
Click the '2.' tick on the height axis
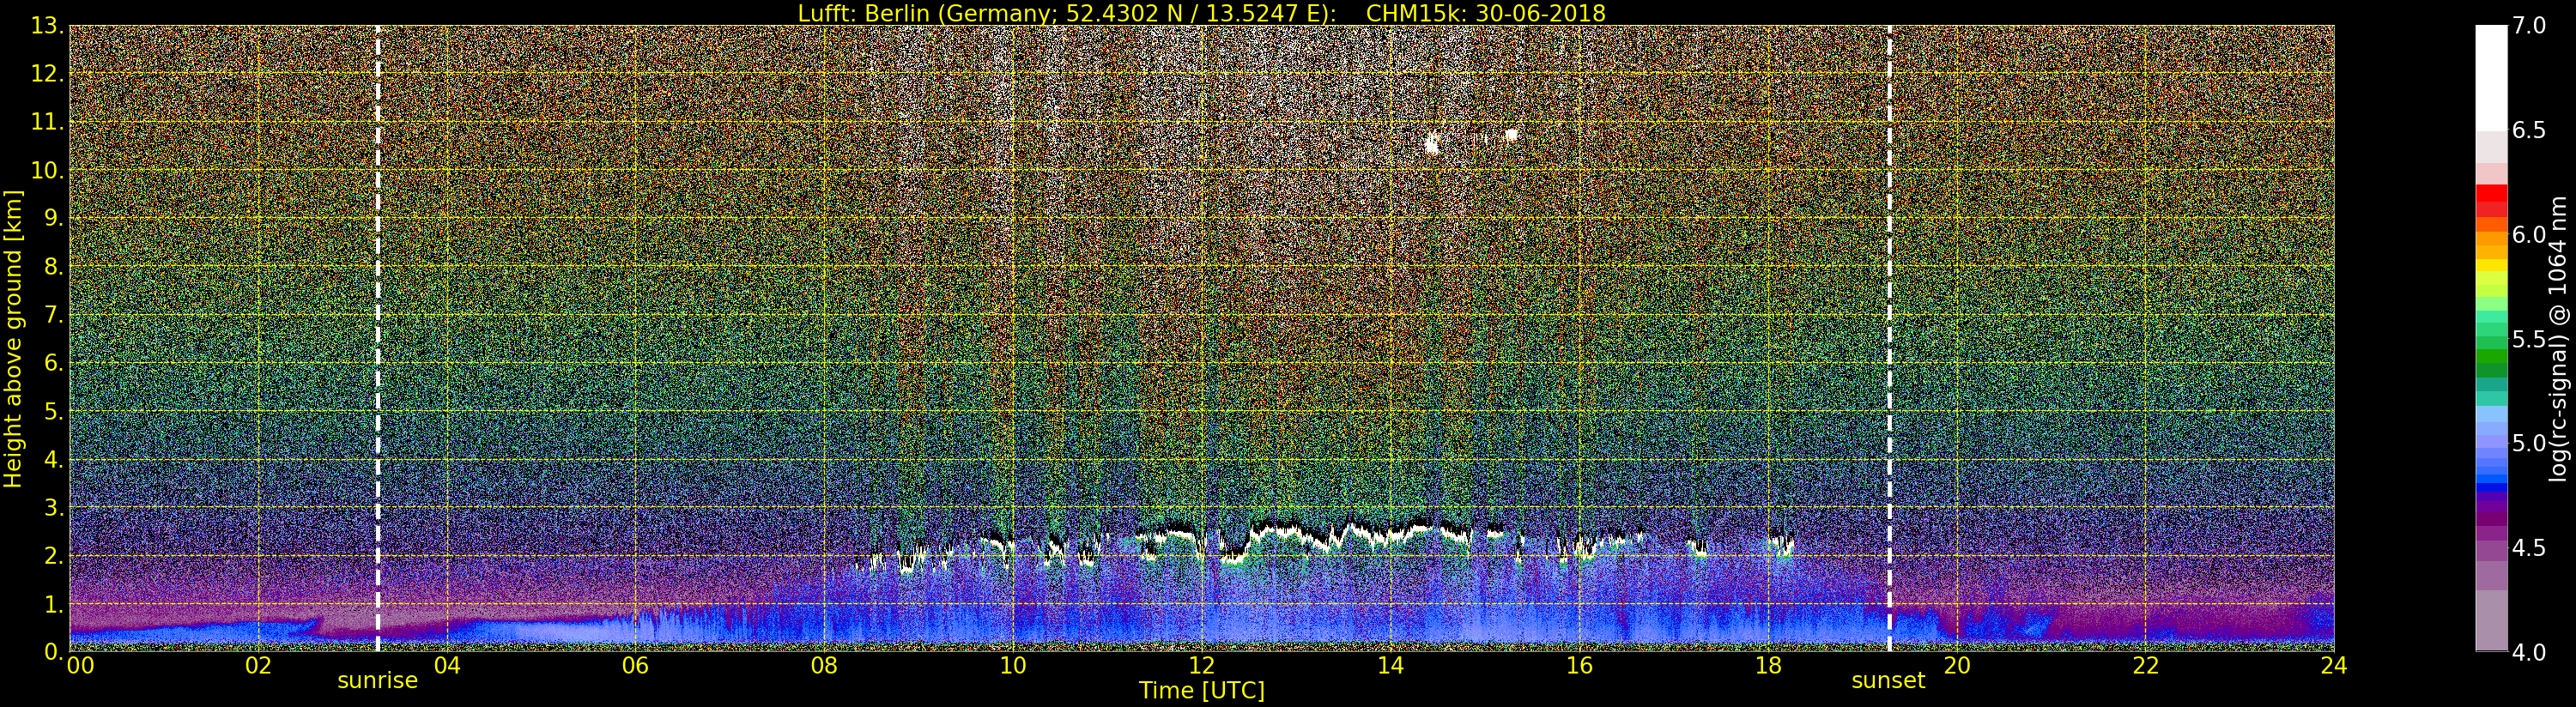click(x=54, y=556)
